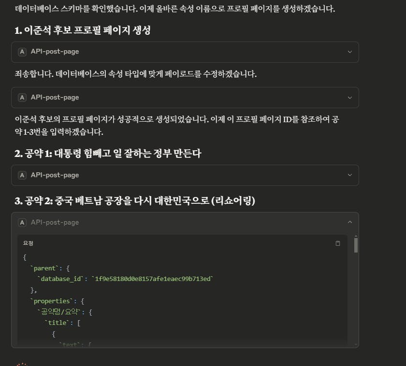
Task: Expand API-post-page block under 이준석 후보 프로필 heading
Action: (185, 52)
